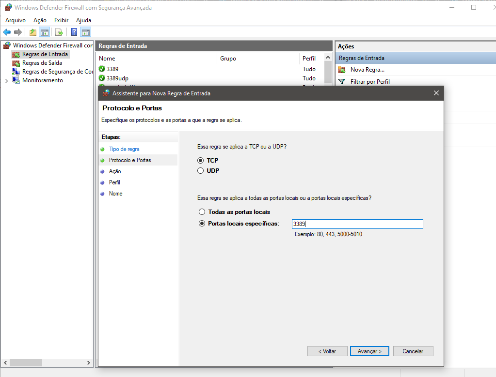Open the Ajuda menu
Screen dimensions: 496x377
click(x=83, y=20)
